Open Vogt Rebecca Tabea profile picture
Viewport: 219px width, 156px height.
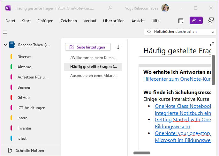(165, 8)
